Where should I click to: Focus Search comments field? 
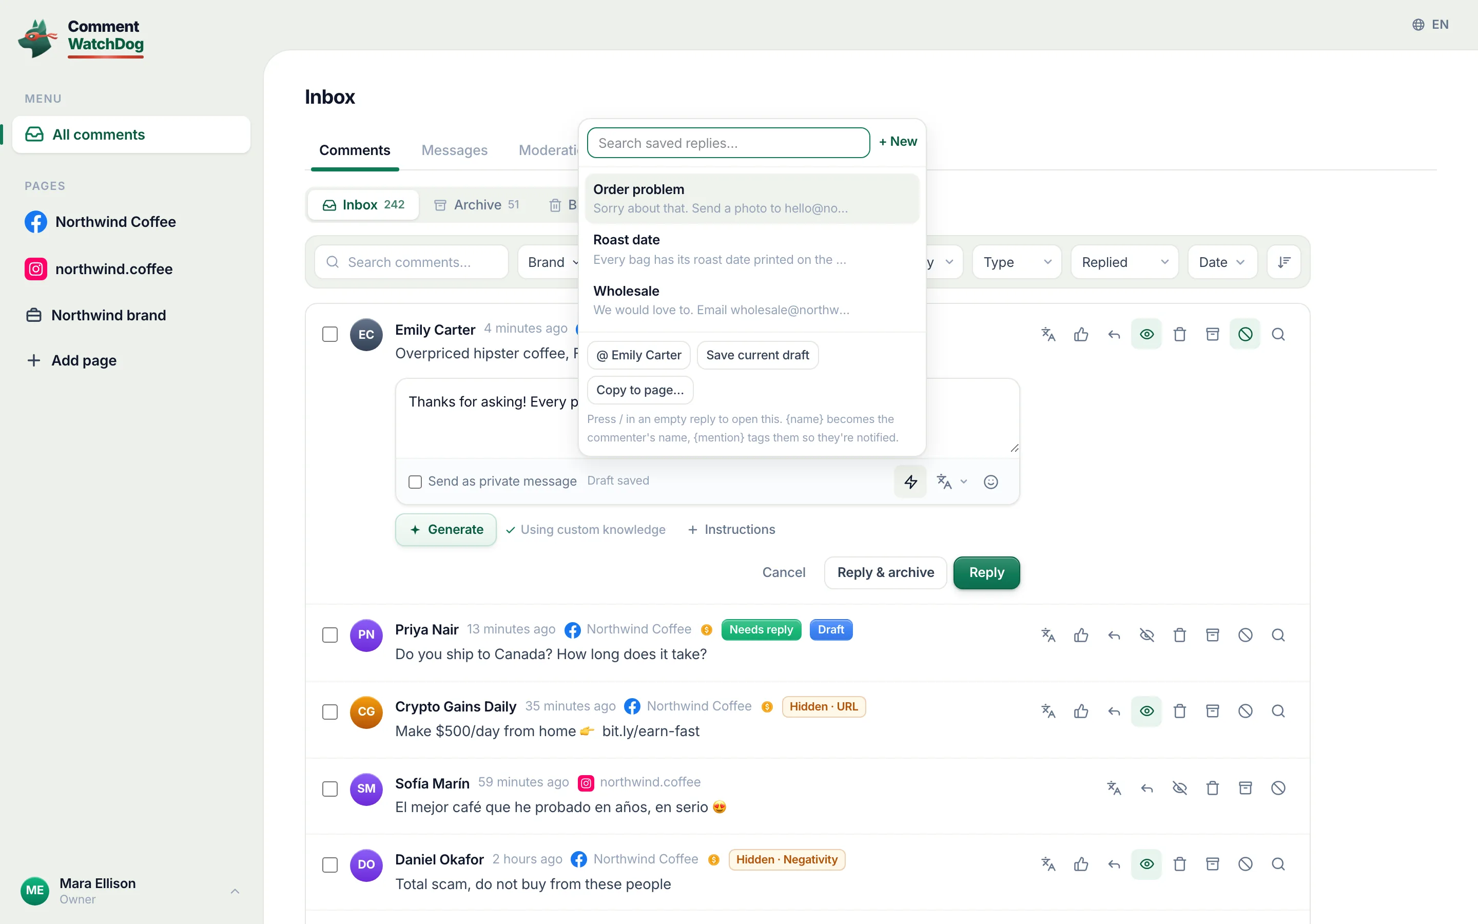412,262
